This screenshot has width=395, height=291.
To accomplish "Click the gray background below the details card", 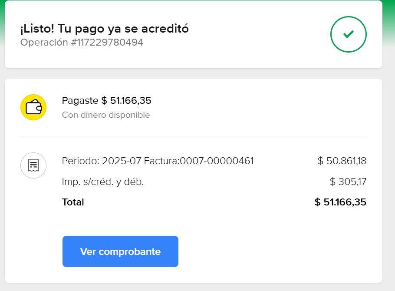I will coord(193,287).
